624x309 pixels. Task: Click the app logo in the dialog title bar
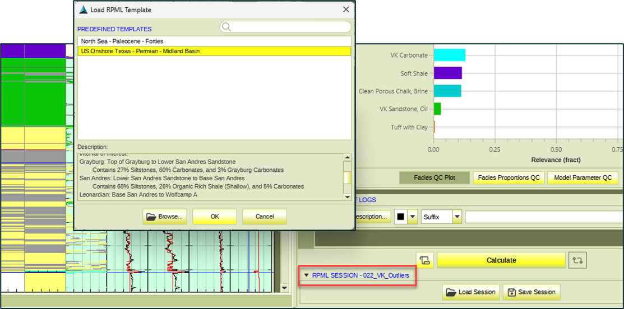(x=83, y=10)
